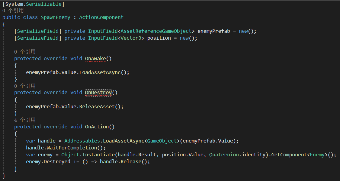Image resolution: width=340 pixels, height=181 pixels.
Task: Place the cursor on the OnAction method name
Action: 97,127
